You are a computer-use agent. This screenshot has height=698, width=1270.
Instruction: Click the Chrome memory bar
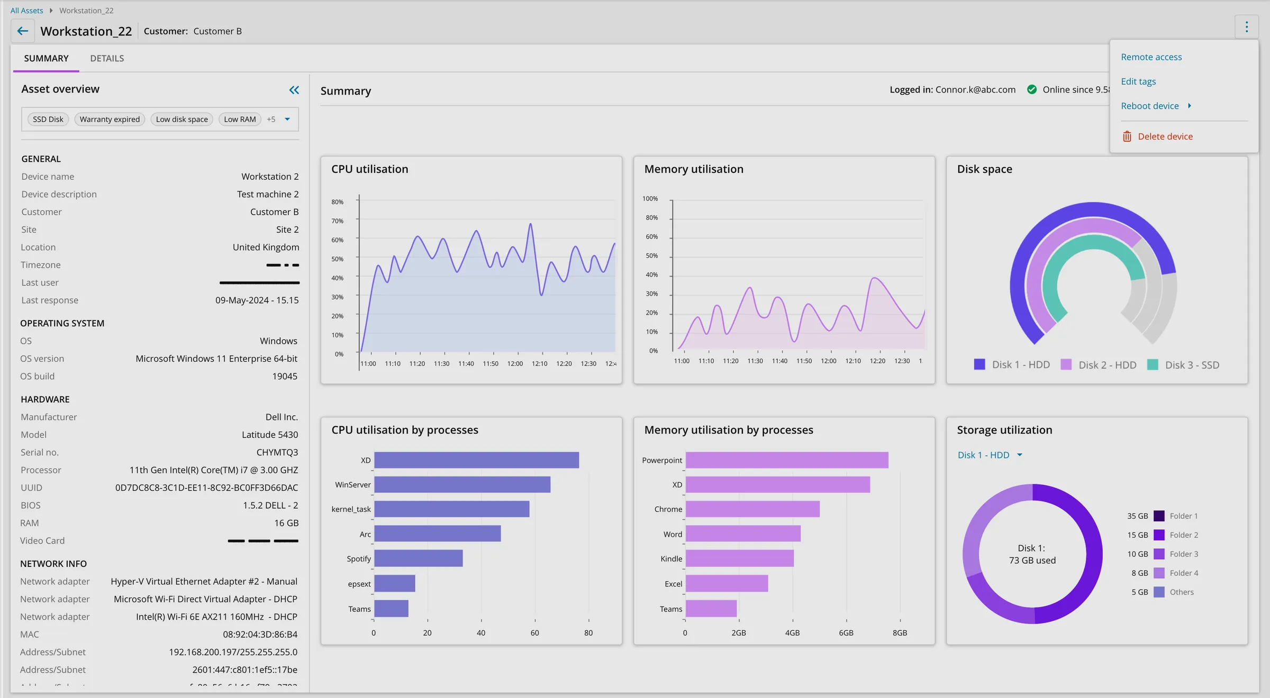pyautogui.click(x=752, y=509)
